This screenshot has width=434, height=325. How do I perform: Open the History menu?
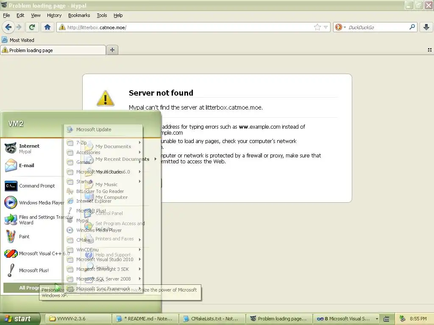point(54,15)
